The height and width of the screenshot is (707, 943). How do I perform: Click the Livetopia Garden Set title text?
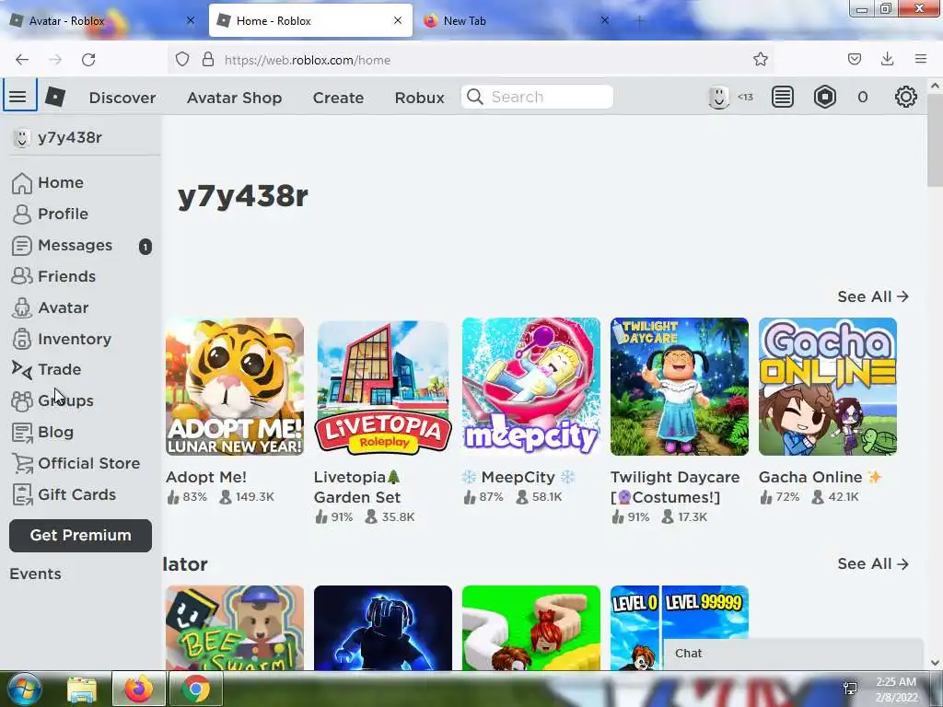[357, 487]
